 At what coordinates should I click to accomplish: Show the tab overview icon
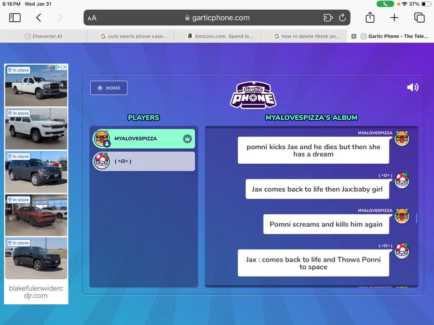420,17
